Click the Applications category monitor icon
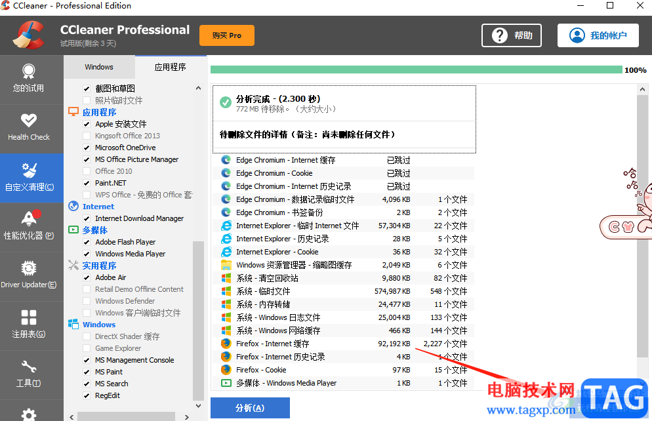Screen dimensions: 652x421 73,111
